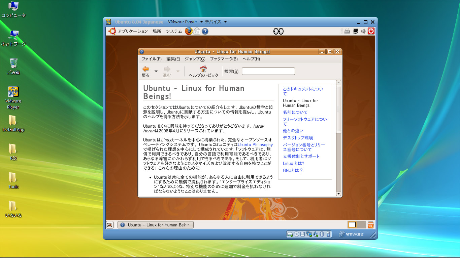Click the scrollbar up arrow in help viewer
Image resolution: width=460 pixels, height=258 pixels.
pyautogui.click(x=338, y=82)
